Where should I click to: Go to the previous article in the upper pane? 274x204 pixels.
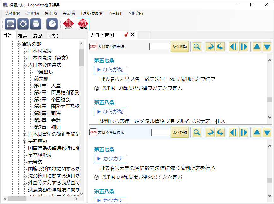(234, 47)
